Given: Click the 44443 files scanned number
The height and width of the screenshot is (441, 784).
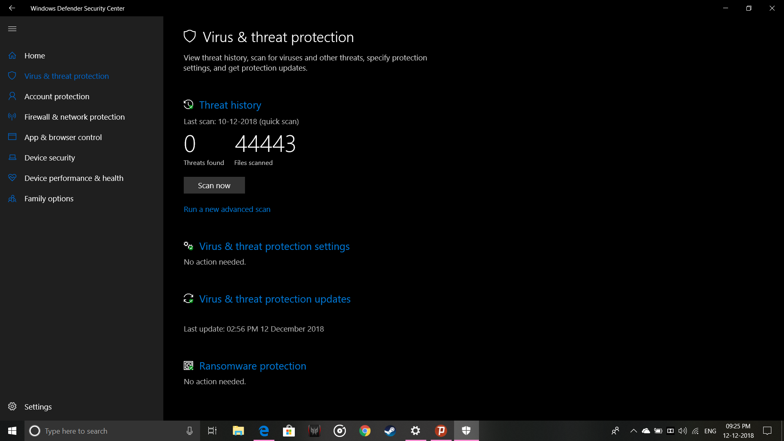Looking at the screenshot, I should pos(265,144).
